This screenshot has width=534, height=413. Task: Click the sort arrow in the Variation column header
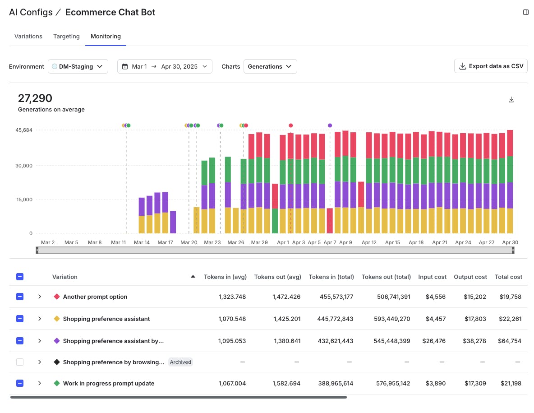(x=193, y=277)
